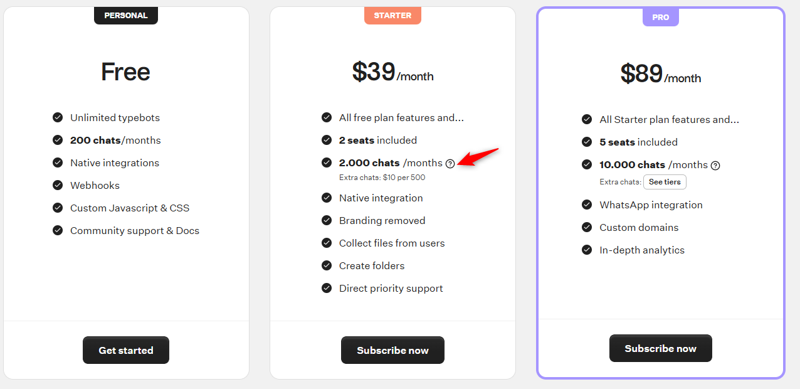Click checkmark beside Custom domains
Screen dimensions: 800x389
pyautogui.click(x=587, y=227)
